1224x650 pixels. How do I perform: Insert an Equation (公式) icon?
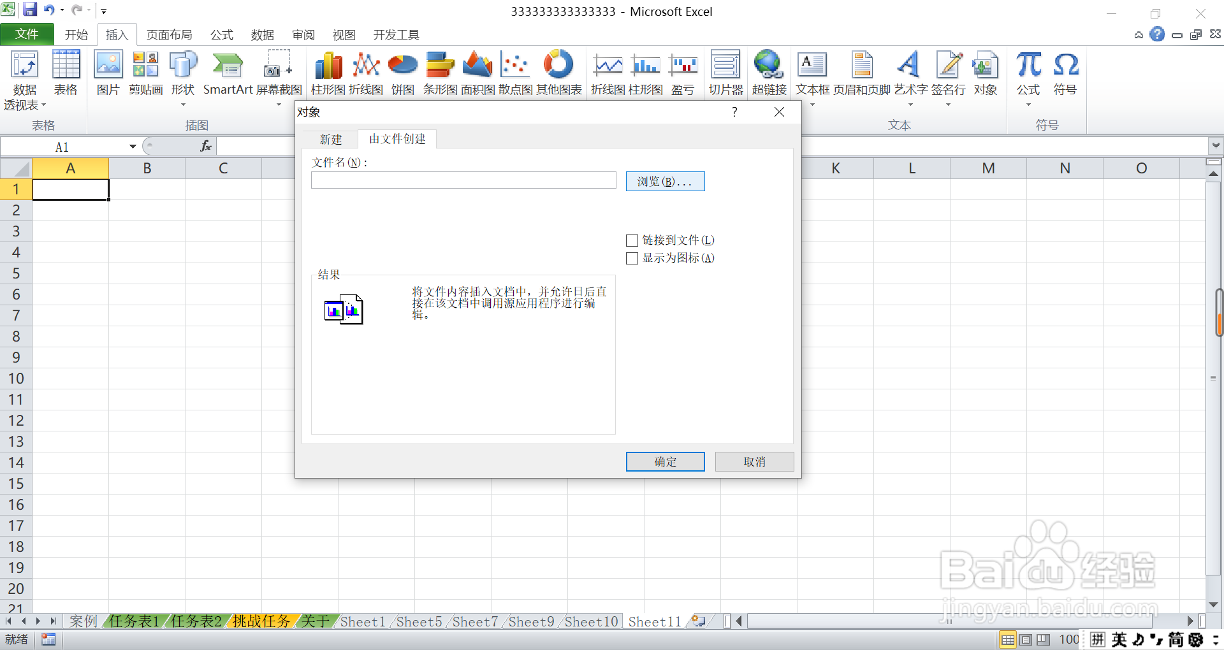click(x=1028, y=78)
